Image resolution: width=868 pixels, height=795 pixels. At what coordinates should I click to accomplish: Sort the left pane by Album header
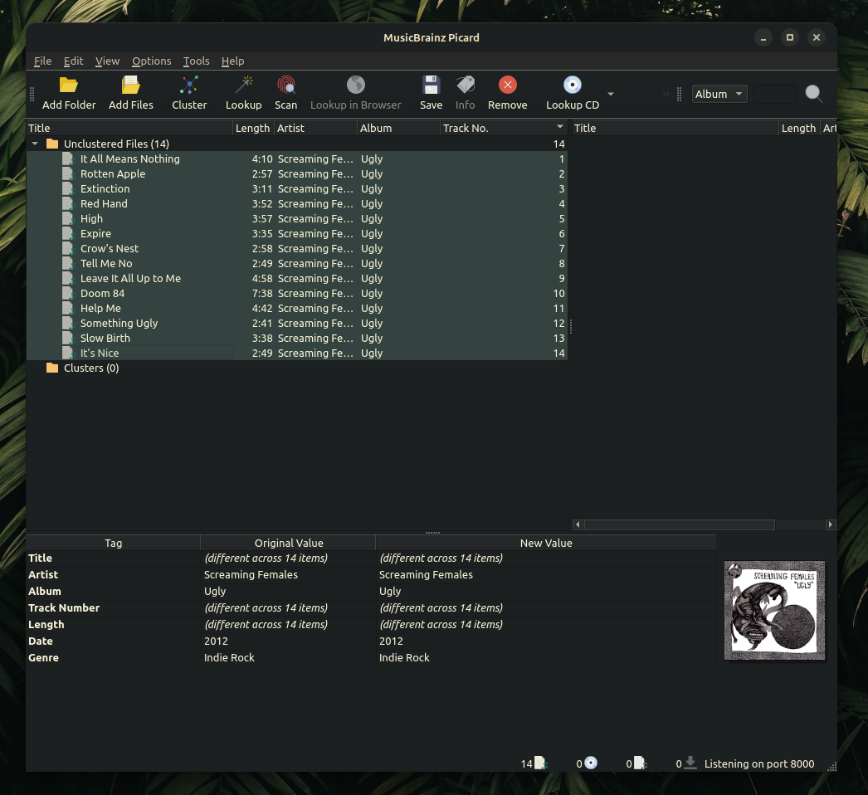[x=398, y=128]
